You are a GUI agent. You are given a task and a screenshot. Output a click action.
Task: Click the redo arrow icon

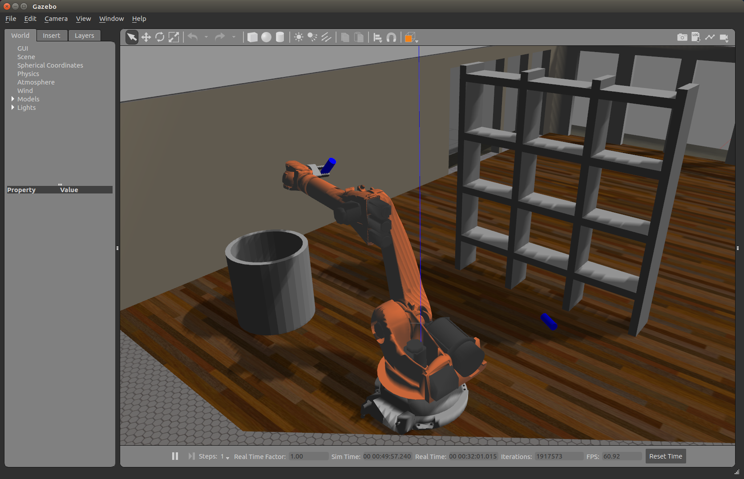[x=220, y=37]
